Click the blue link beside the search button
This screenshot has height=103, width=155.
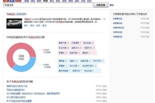(x=112, y=5)
